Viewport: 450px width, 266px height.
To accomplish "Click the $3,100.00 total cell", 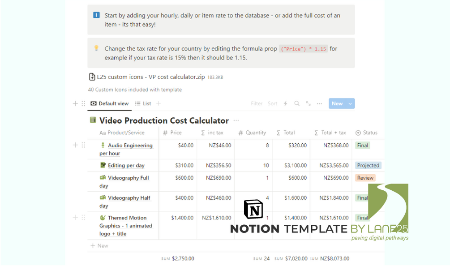I will pos(291,165).
